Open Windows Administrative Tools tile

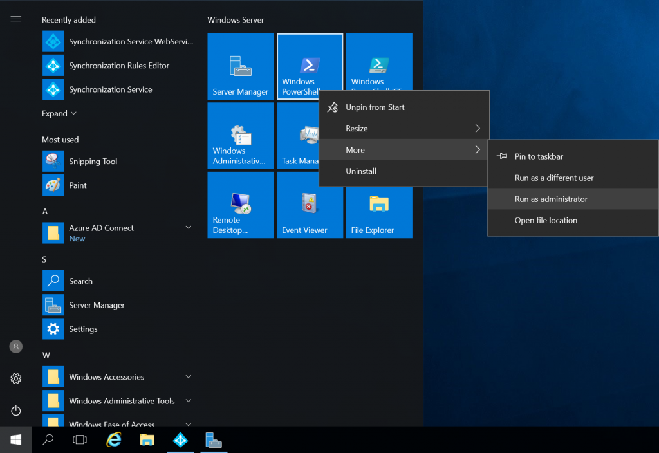(241, 136)
